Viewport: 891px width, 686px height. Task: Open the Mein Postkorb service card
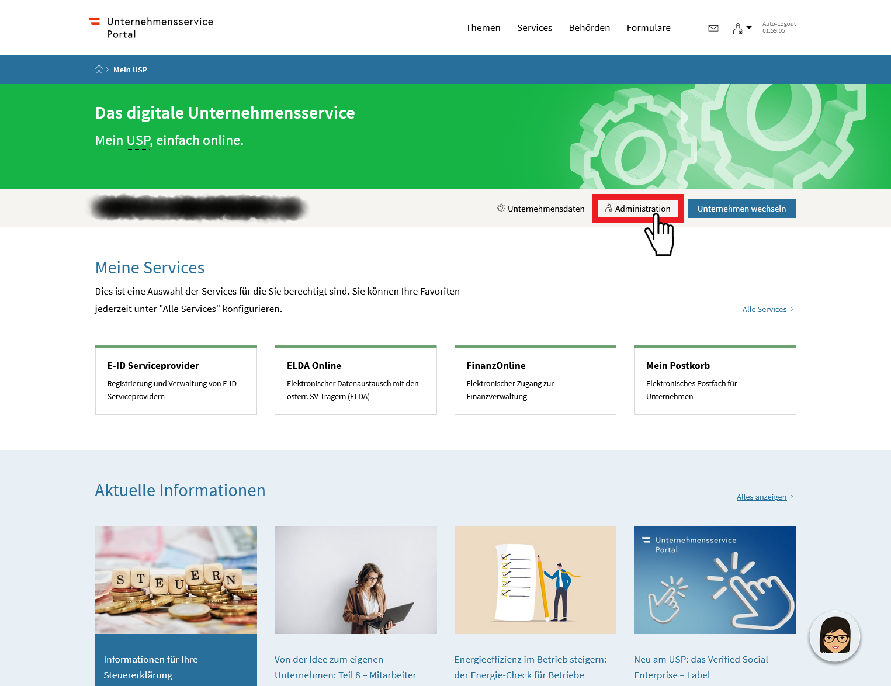pos(715,380)
